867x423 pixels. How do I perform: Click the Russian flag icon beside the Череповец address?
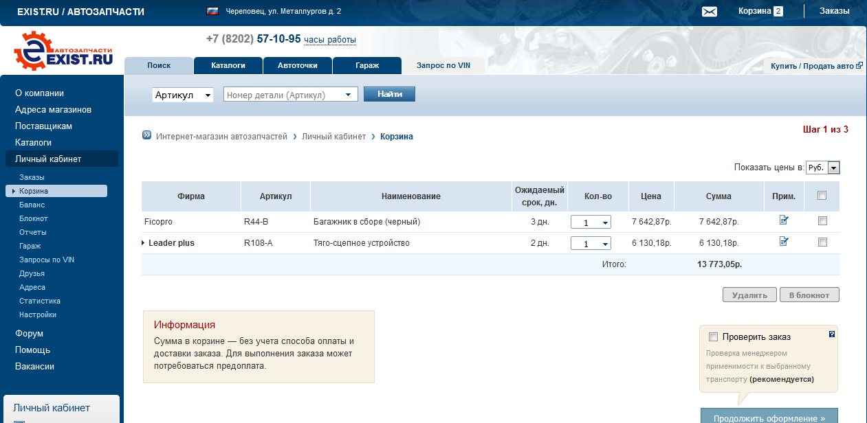coord(212,11)
